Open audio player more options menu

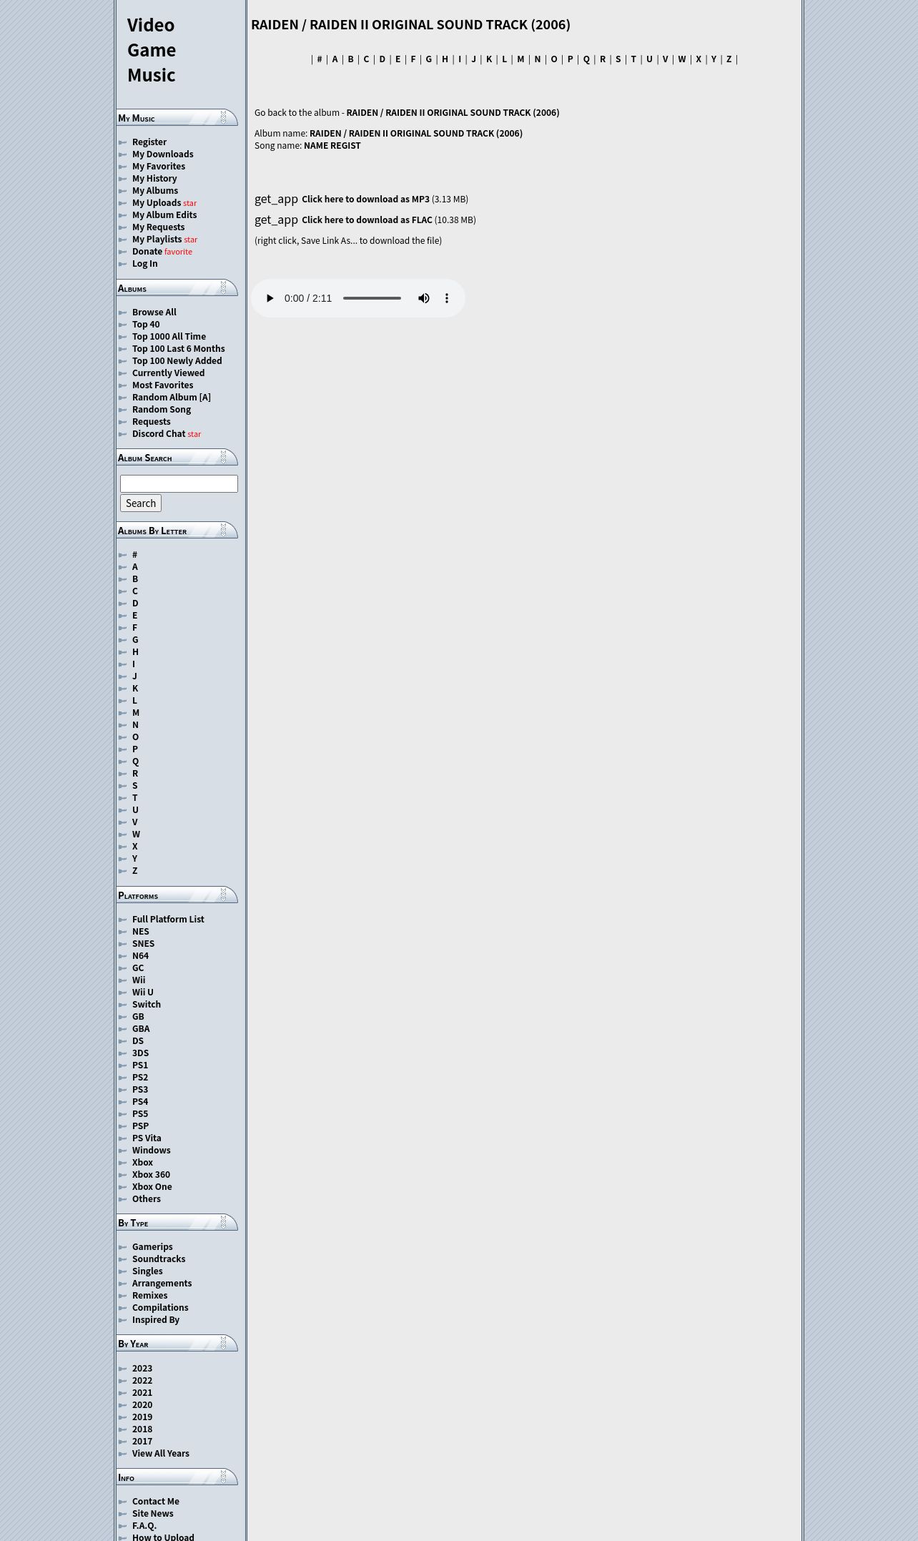coord(447,298)
